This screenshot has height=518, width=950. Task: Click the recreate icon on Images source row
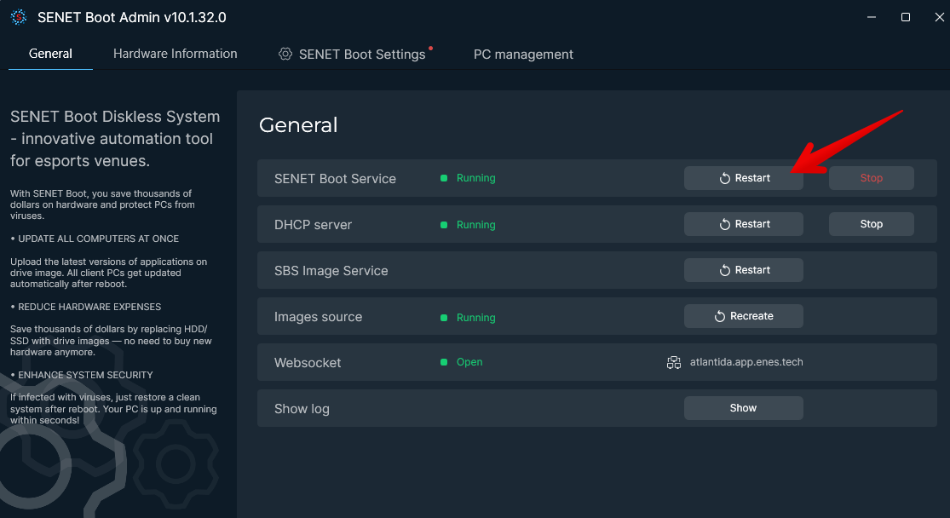point(720,316)
